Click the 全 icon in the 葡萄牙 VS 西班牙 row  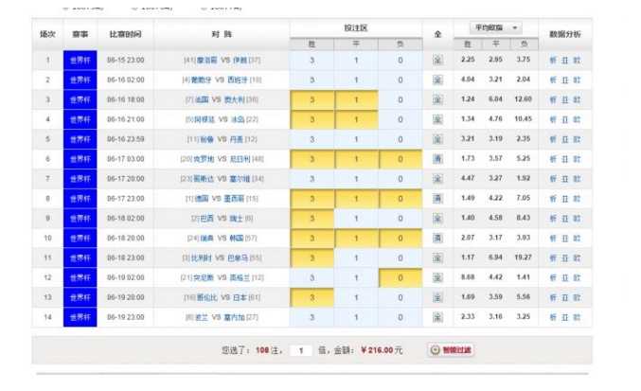pos(437,80)
